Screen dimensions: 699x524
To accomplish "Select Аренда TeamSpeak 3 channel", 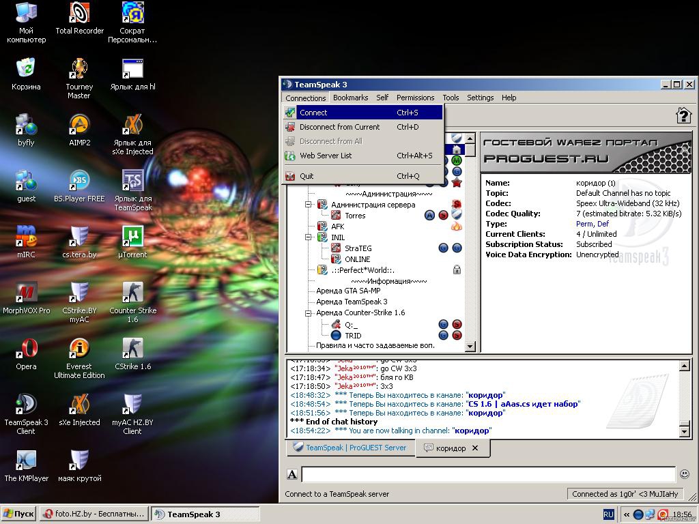I will click(352, 302).
